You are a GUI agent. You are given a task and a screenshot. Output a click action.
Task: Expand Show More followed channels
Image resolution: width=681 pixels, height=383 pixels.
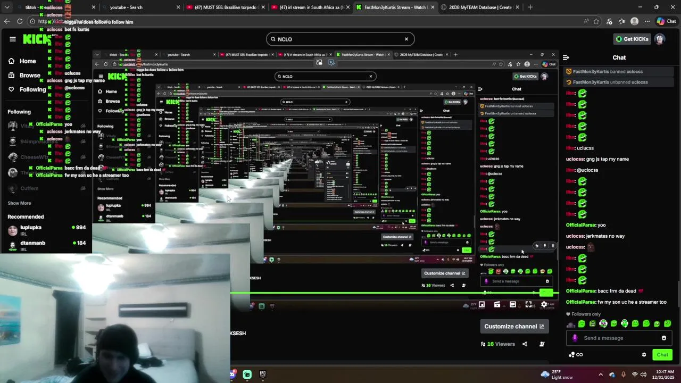(19, 203)
